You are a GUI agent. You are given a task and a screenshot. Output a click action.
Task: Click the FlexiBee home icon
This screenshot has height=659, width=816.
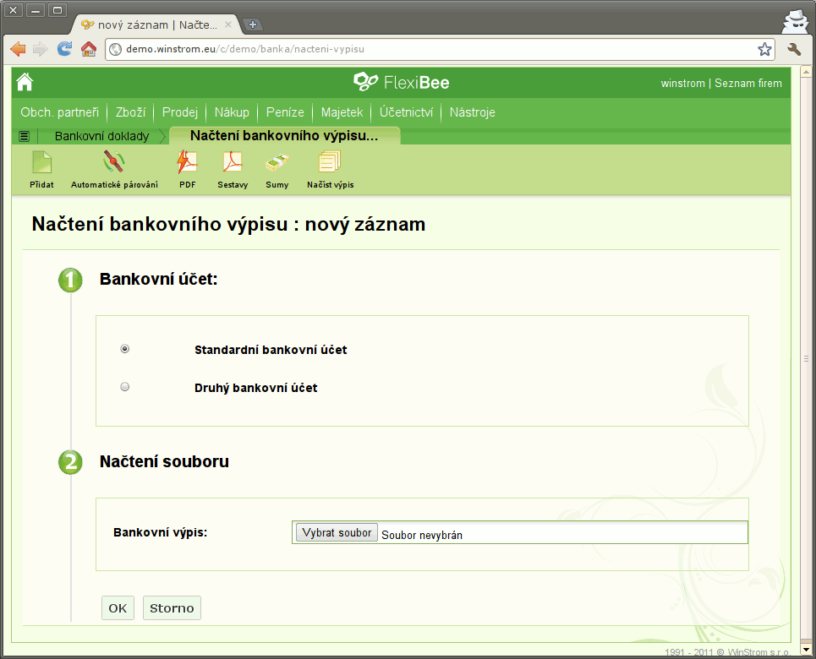25,82
